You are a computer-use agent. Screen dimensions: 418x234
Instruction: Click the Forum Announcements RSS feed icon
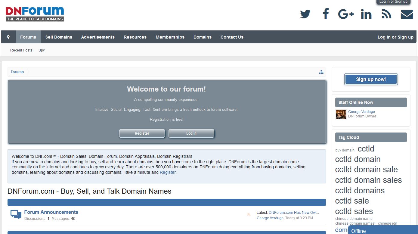click(249, 215)
